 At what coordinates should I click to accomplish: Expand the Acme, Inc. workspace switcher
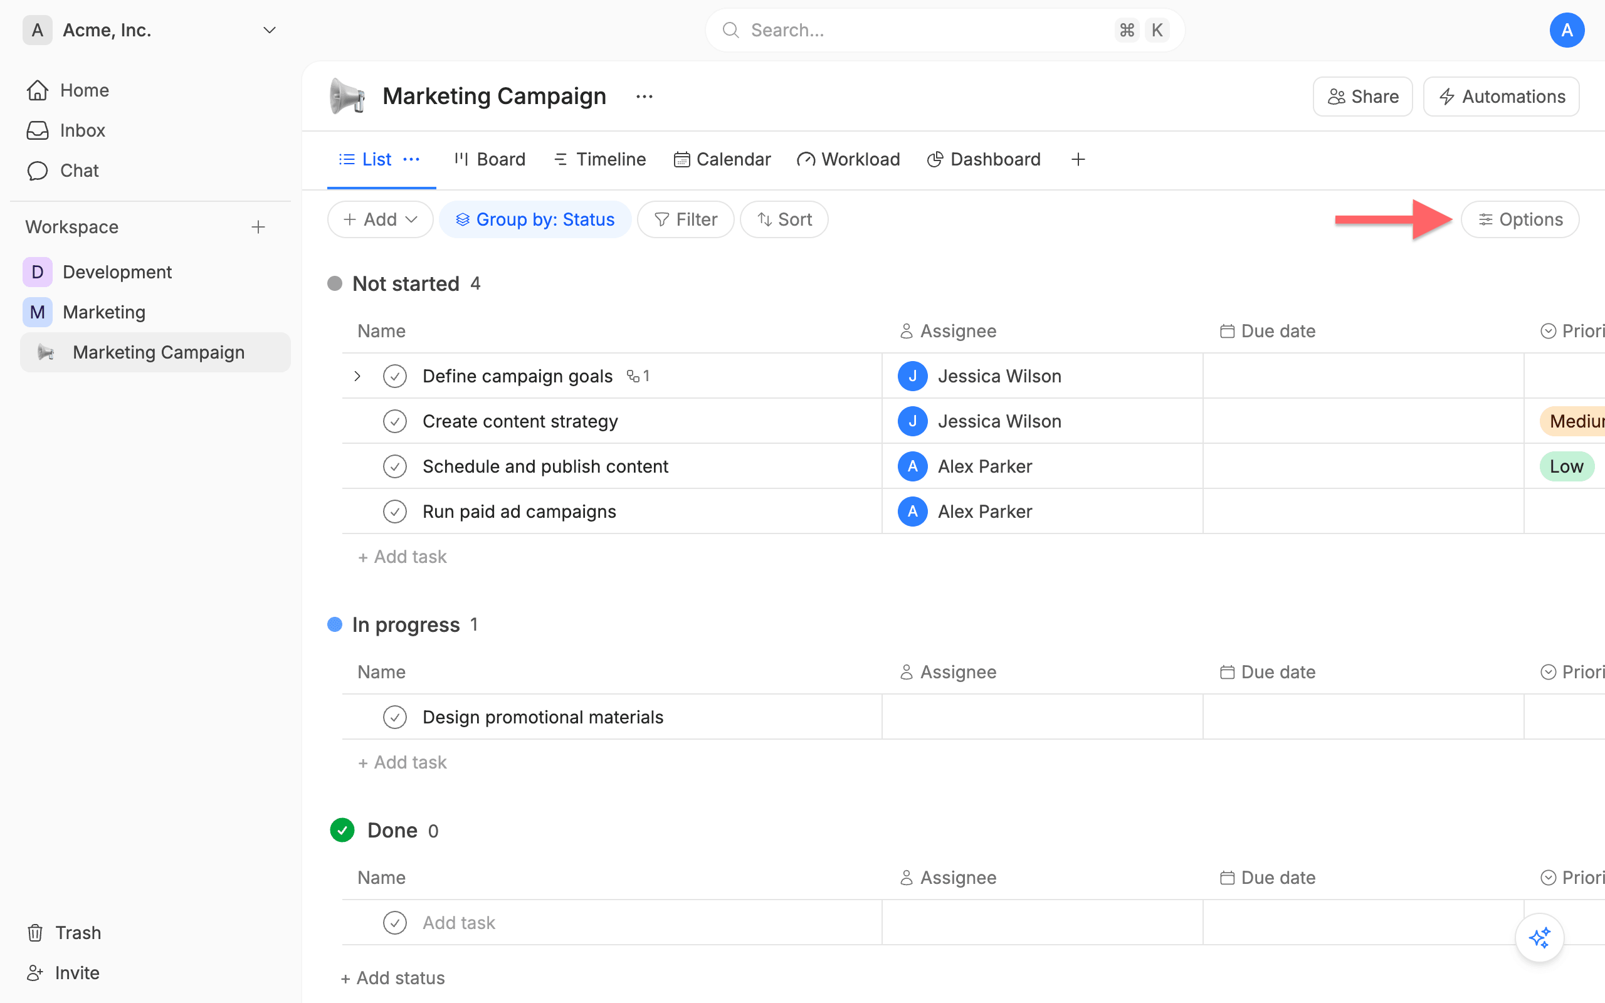pyautogui.click(x=149, y=30)
